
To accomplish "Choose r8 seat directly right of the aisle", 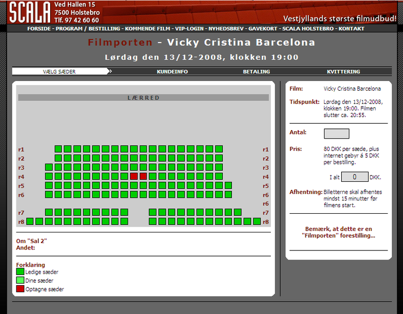I will pos(152,221).
